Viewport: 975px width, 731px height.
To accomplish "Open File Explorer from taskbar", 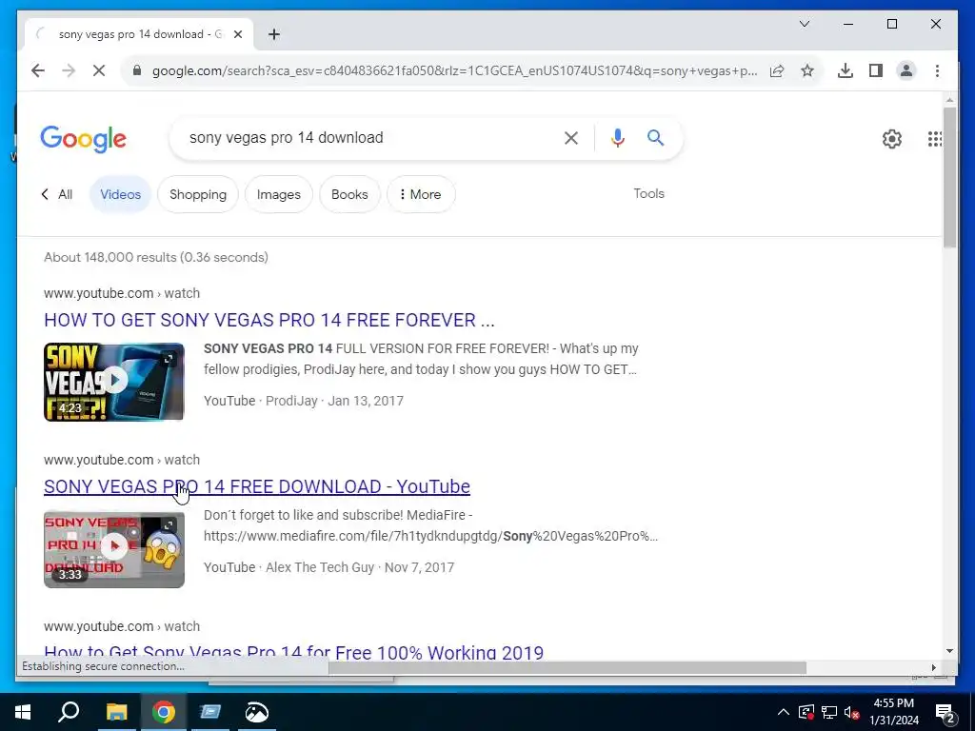I will [116, 712].
